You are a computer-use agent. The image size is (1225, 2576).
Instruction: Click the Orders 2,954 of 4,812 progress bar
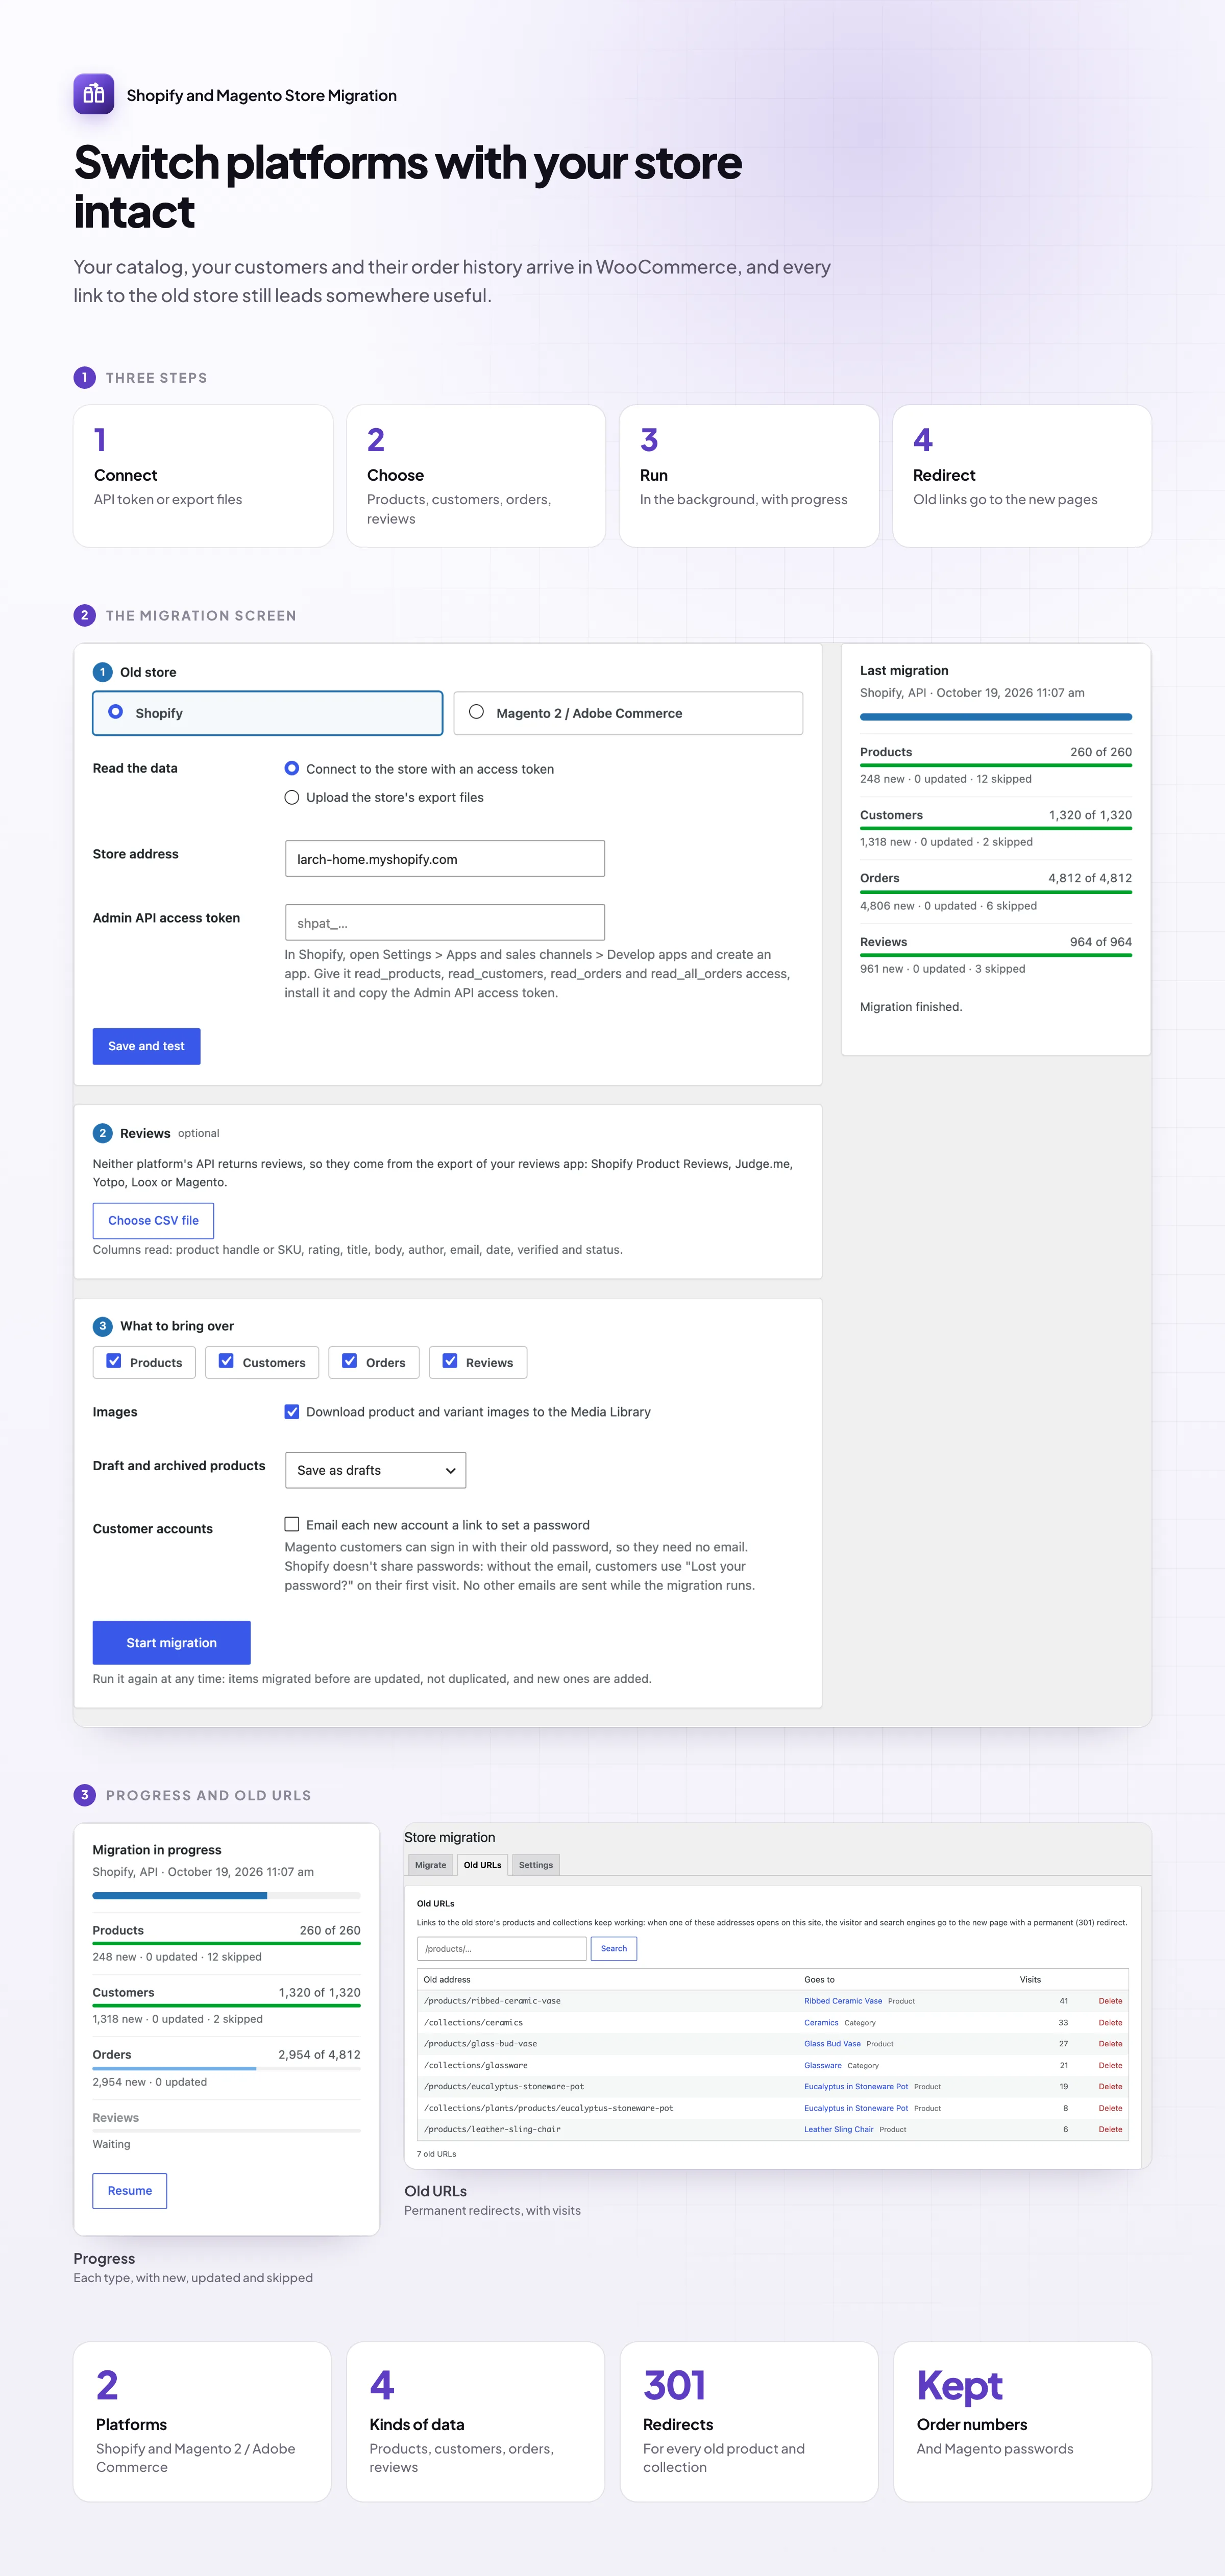point(226,2068)
